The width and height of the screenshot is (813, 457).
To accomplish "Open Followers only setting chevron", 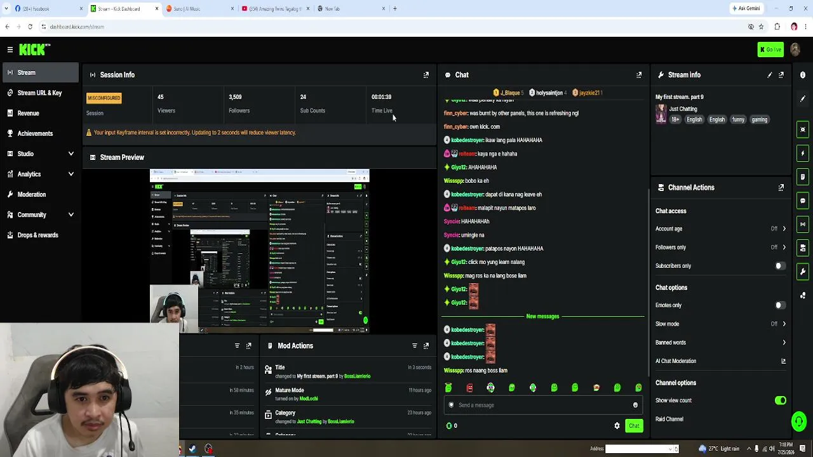I will pyautogui.click(x=784, y=248).
